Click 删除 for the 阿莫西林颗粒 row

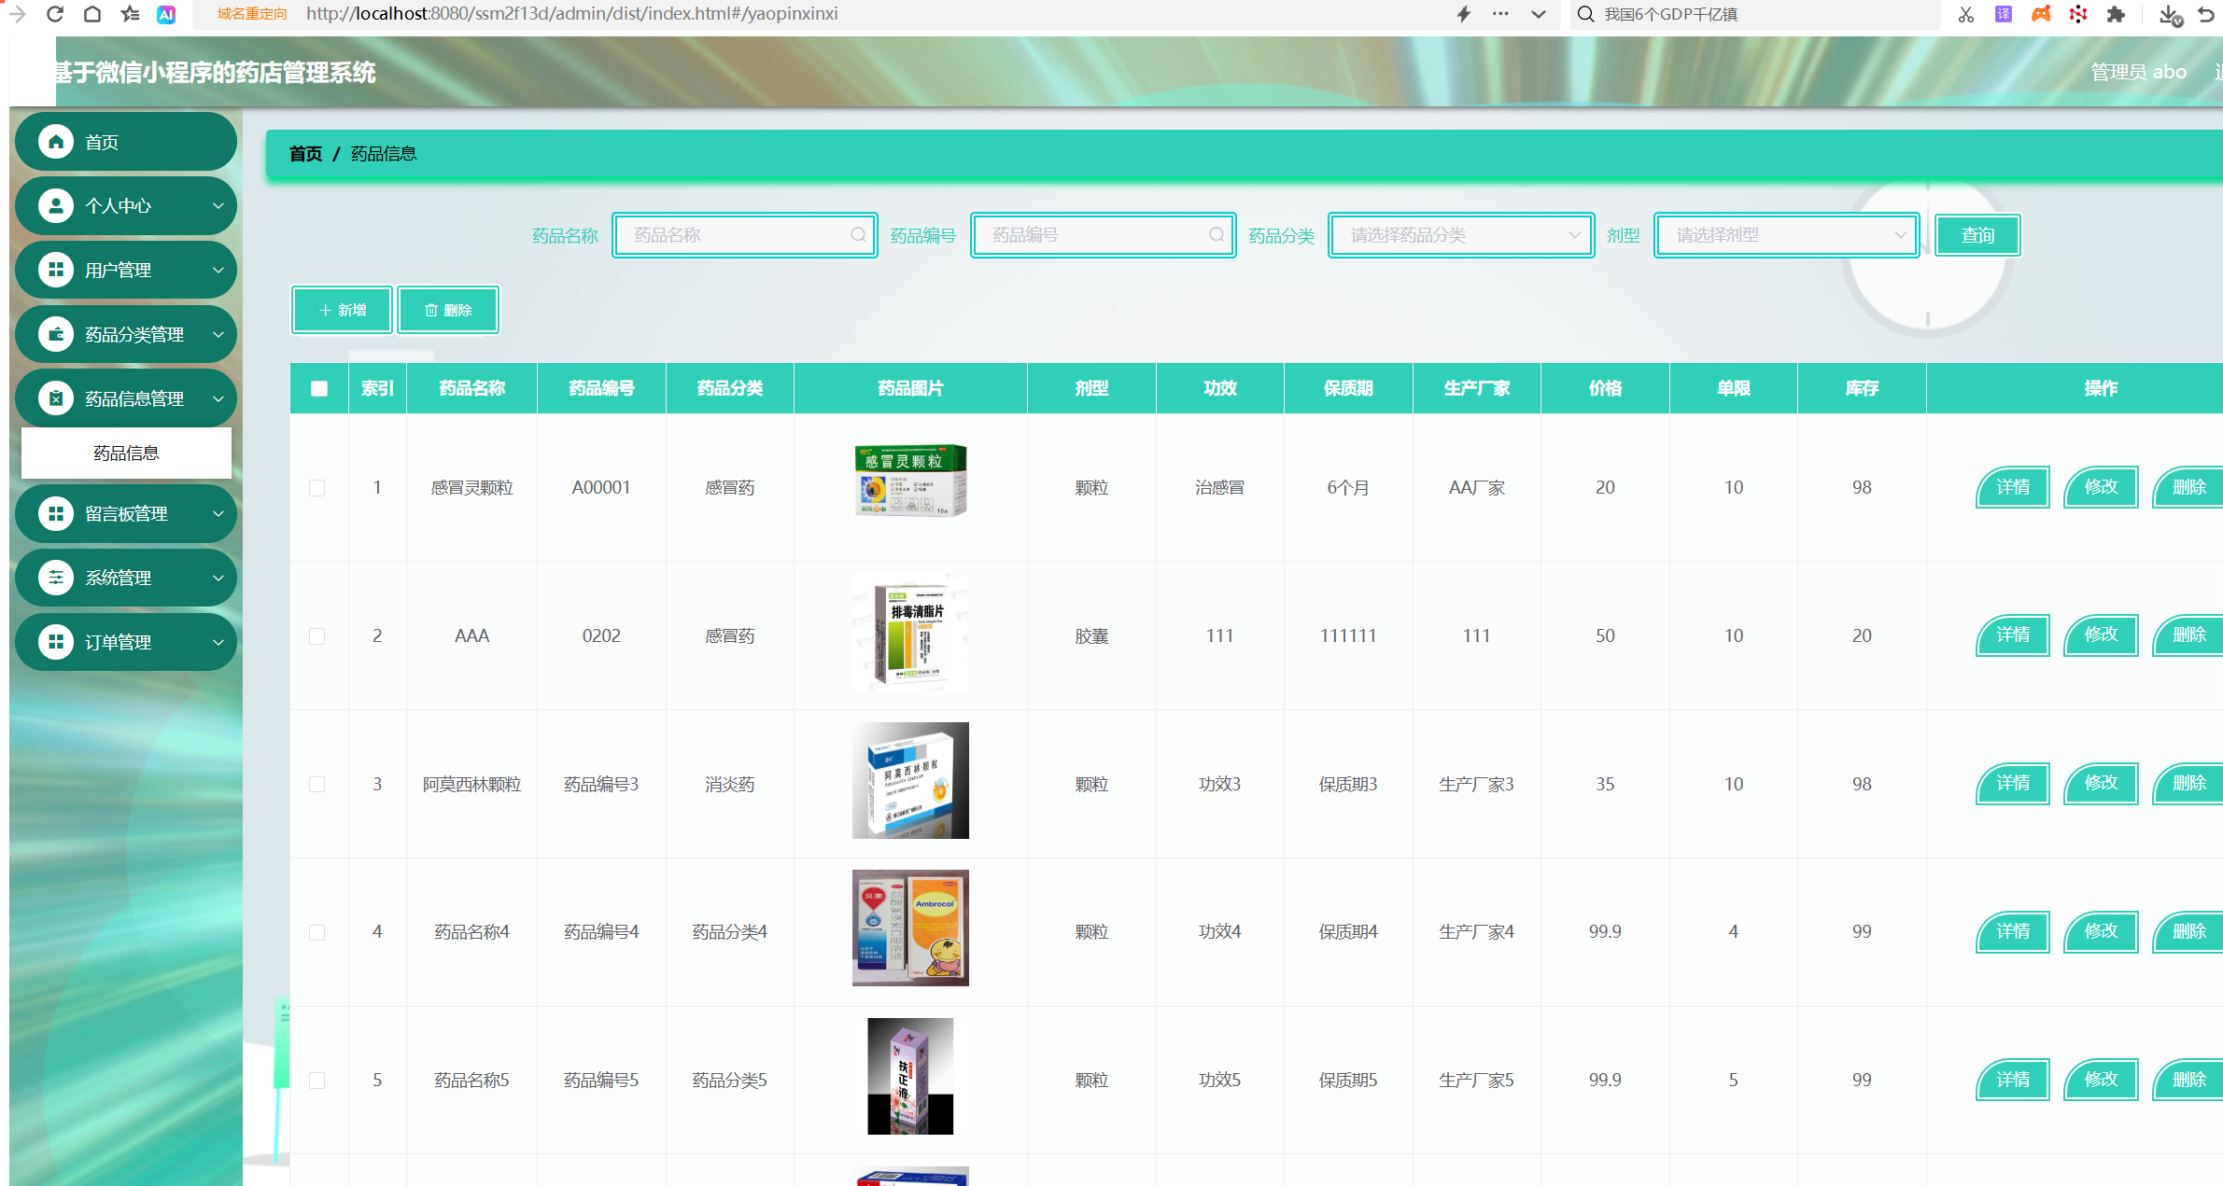(x=2188, y=784)
